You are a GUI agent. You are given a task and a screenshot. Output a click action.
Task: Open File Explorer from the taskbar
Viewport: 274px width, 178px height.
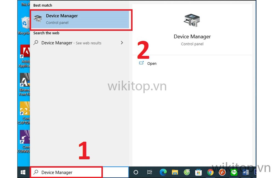point(175,172)
